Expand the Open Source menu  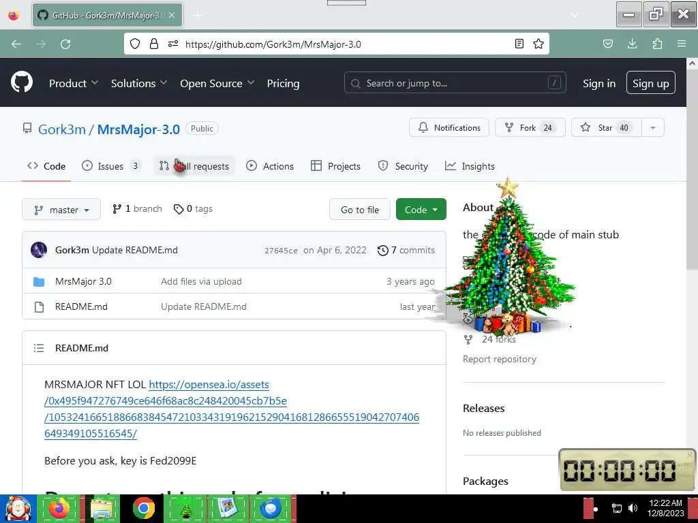217,83
